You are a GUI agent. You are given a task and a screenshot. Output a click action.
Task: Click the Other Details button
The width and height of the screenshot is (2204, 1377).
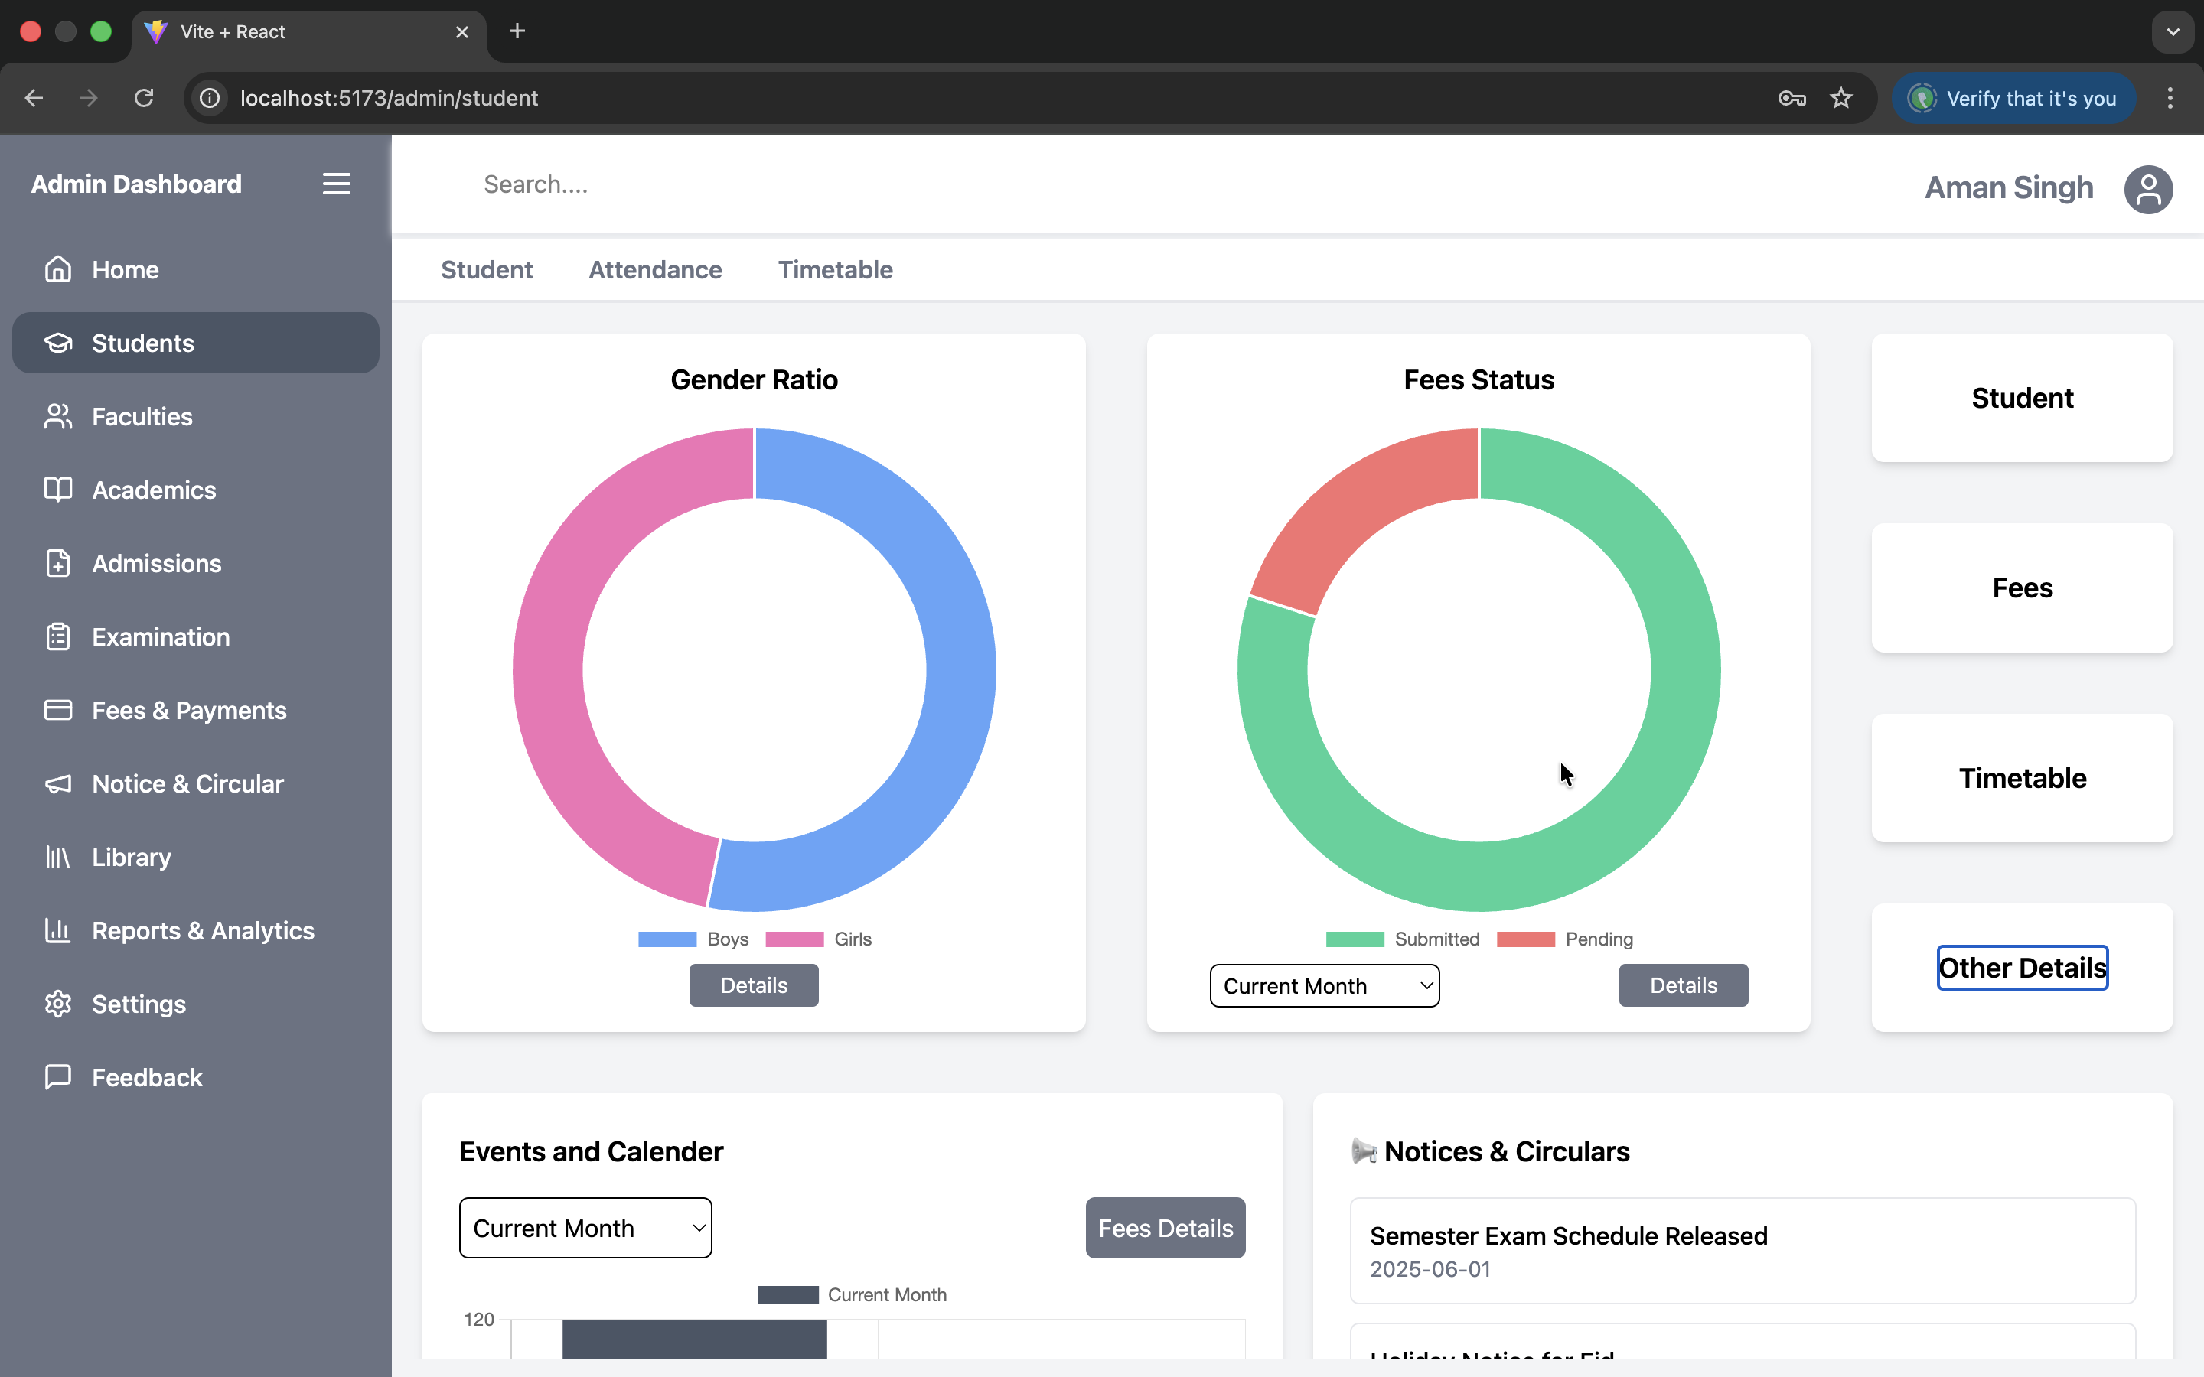click(x=2022, y=967)
